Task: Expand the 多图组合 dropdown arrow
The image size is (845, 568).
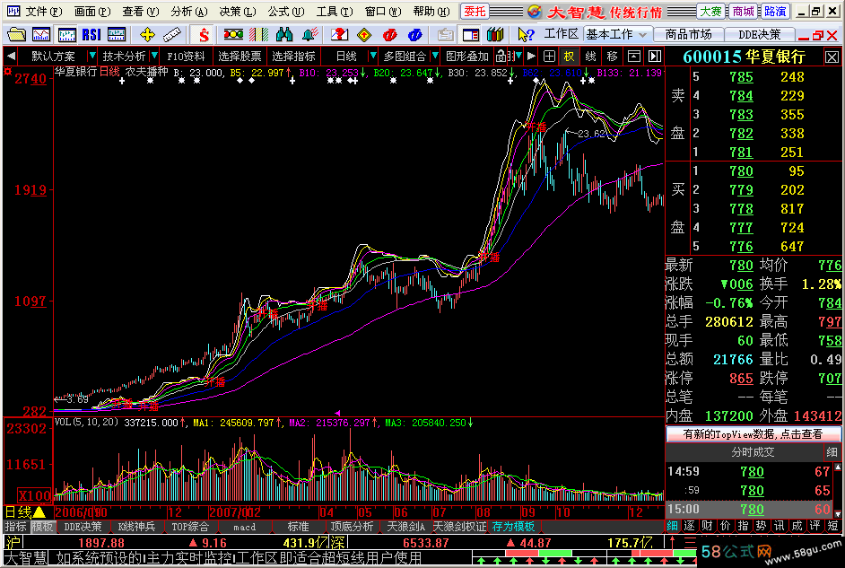Action: 434,56
